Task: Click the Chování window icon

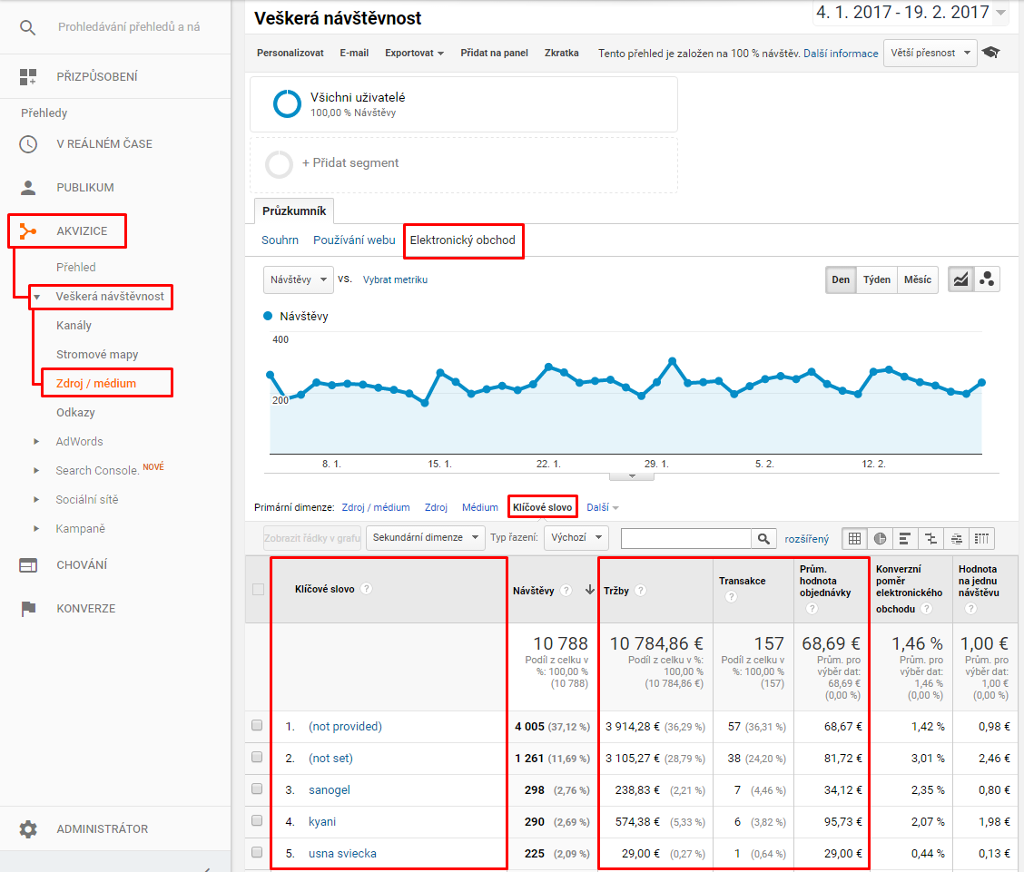Action: (x=28, y=565)
